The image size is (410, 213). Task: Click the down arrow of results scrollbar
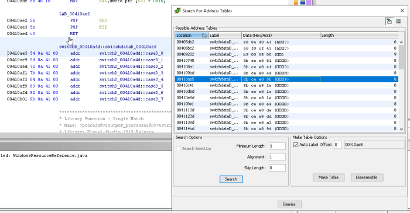401,129
